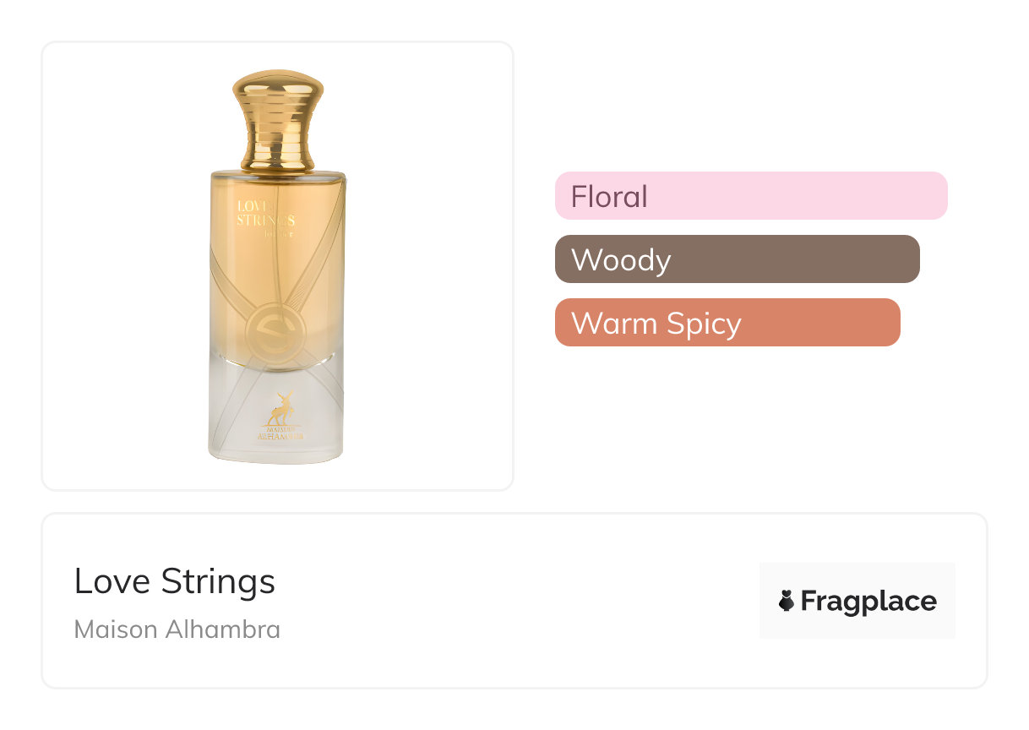Viewport: 1029px width, 730px height.
Task: Open the Love Strings title link
Action: pyautogui.click(x=174, y=581)
